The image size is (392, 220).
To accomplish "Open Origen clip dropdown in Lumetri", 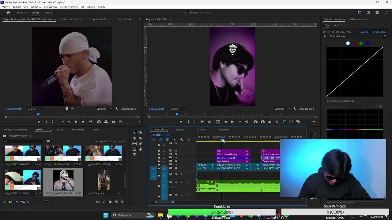I will point(356,32).
